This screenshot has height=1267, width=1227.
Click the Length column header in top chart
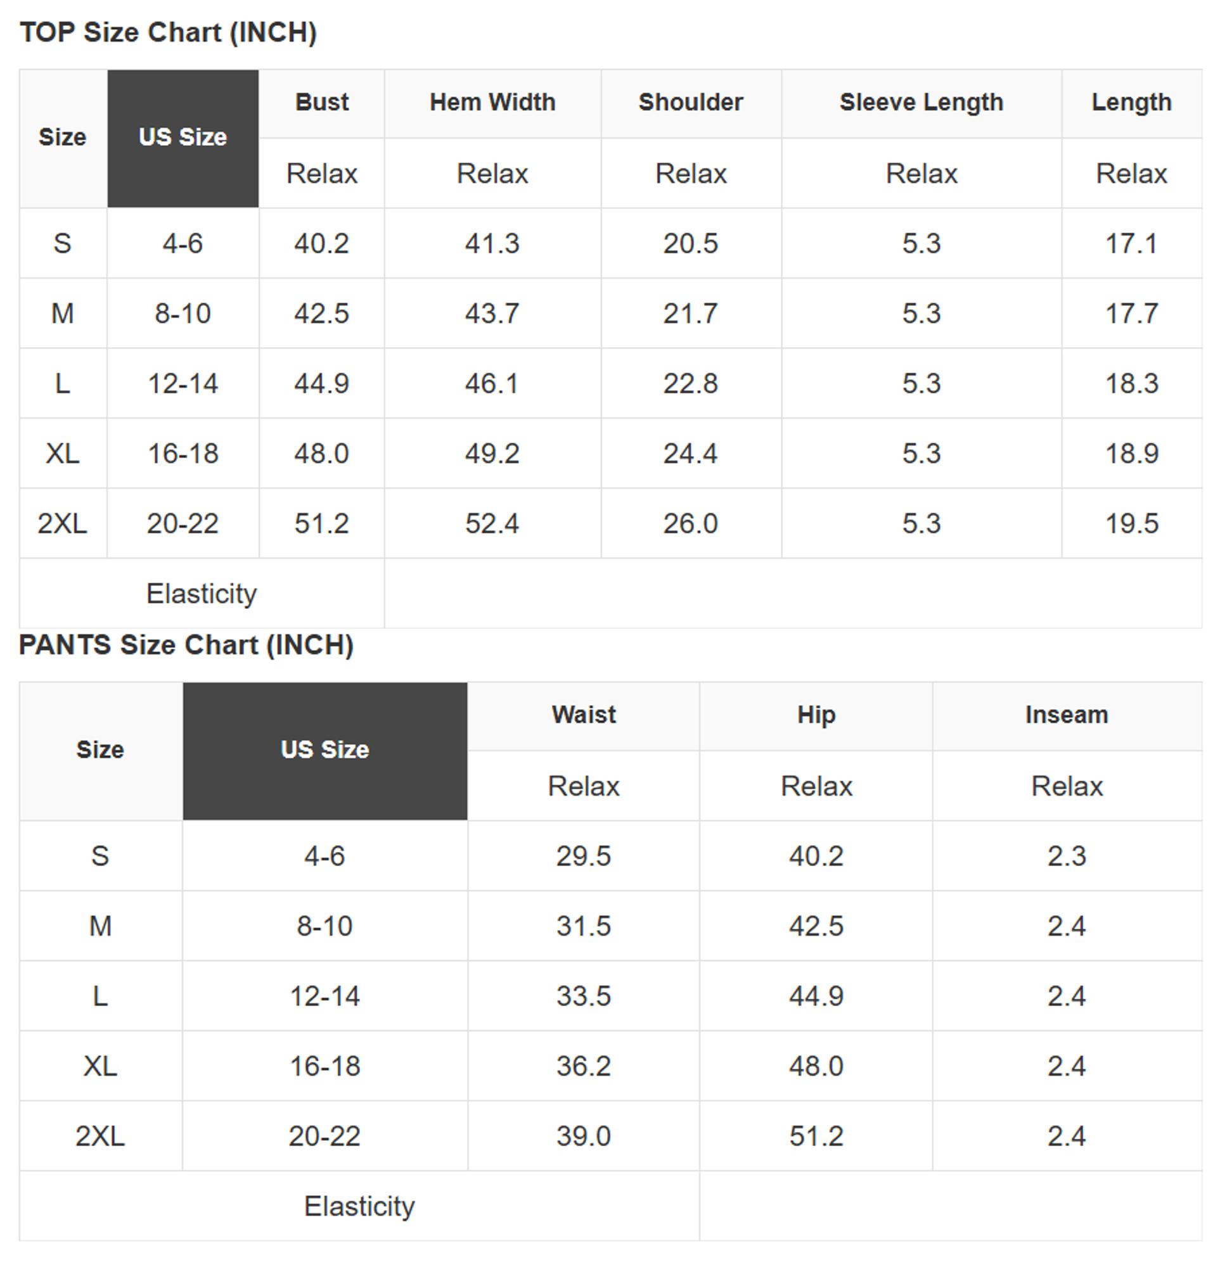click(1131, 103)
